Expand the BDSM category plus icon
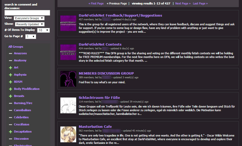Image resolution: width=242 pixels, height=146 pixels. (11, 82)
